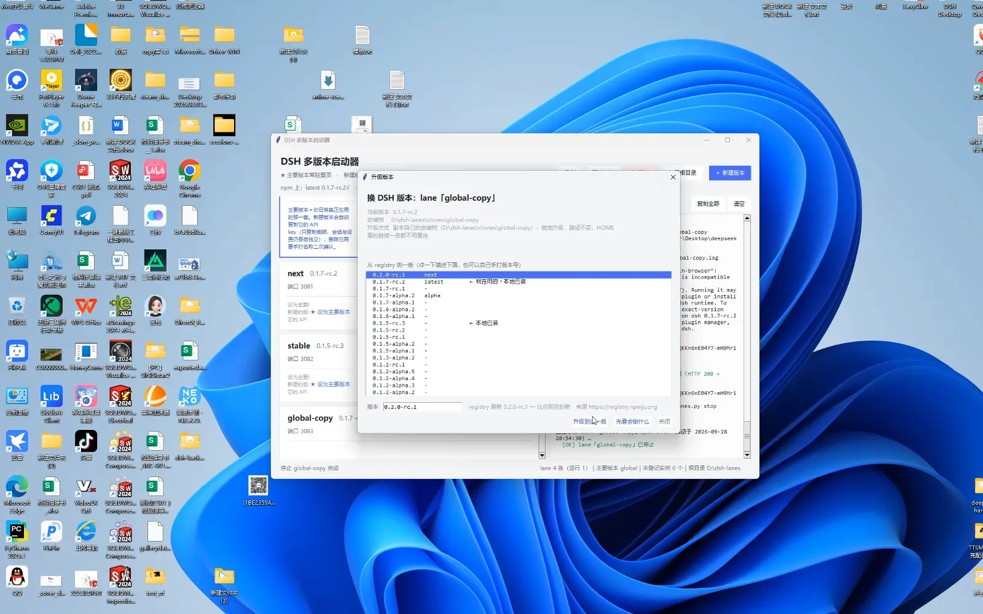Image resolution: width=983 pixels, height=614 pixels.
Task: Select version 0.2.0-rc.1 tagged next
Action: click(x=519, y=275)
